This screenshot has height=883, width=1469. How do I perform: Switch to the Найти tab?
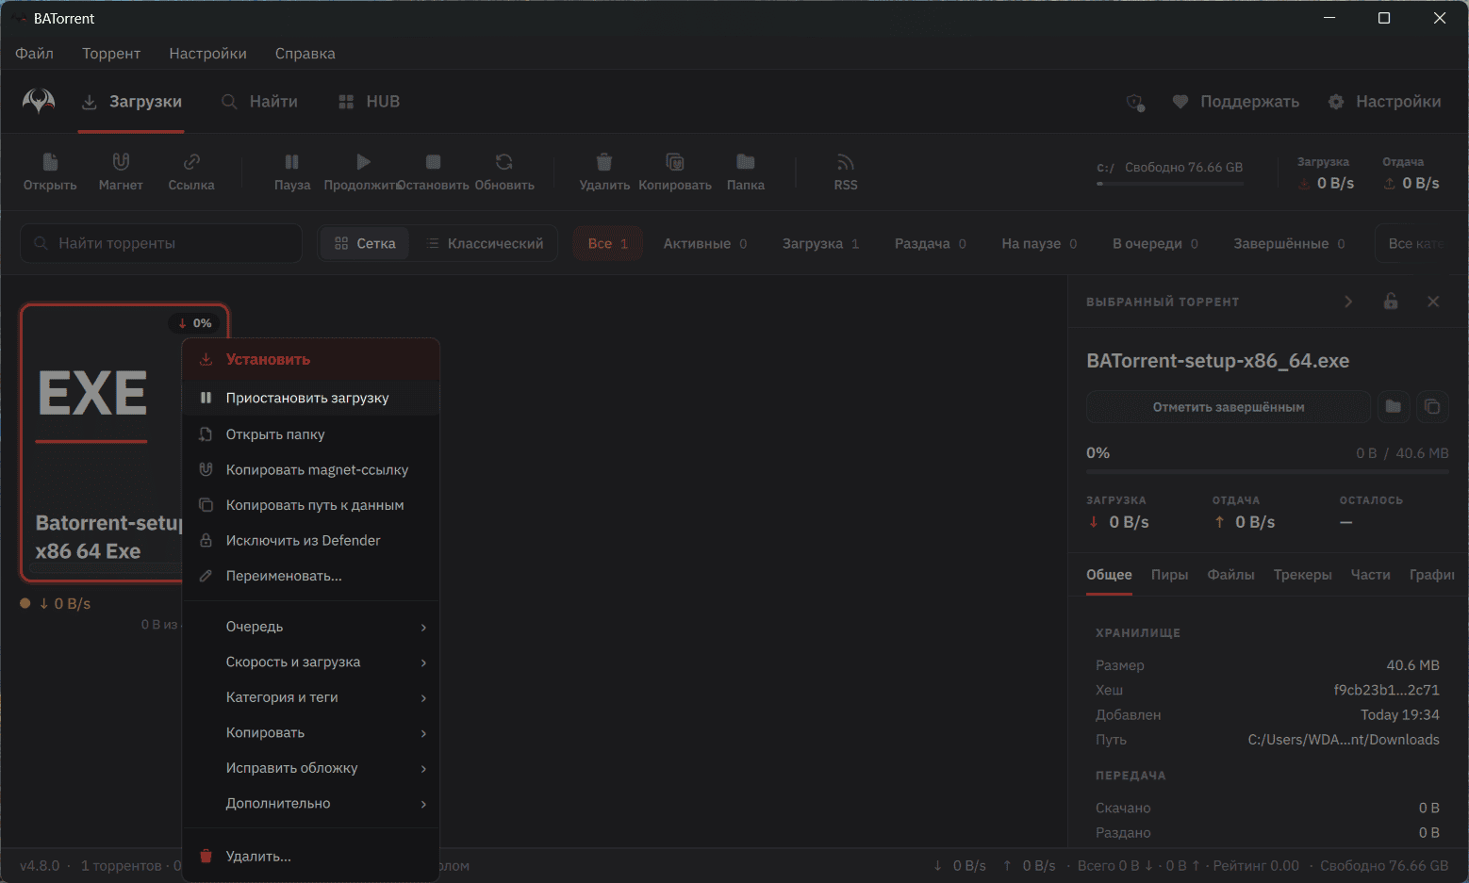coord(259,102)
